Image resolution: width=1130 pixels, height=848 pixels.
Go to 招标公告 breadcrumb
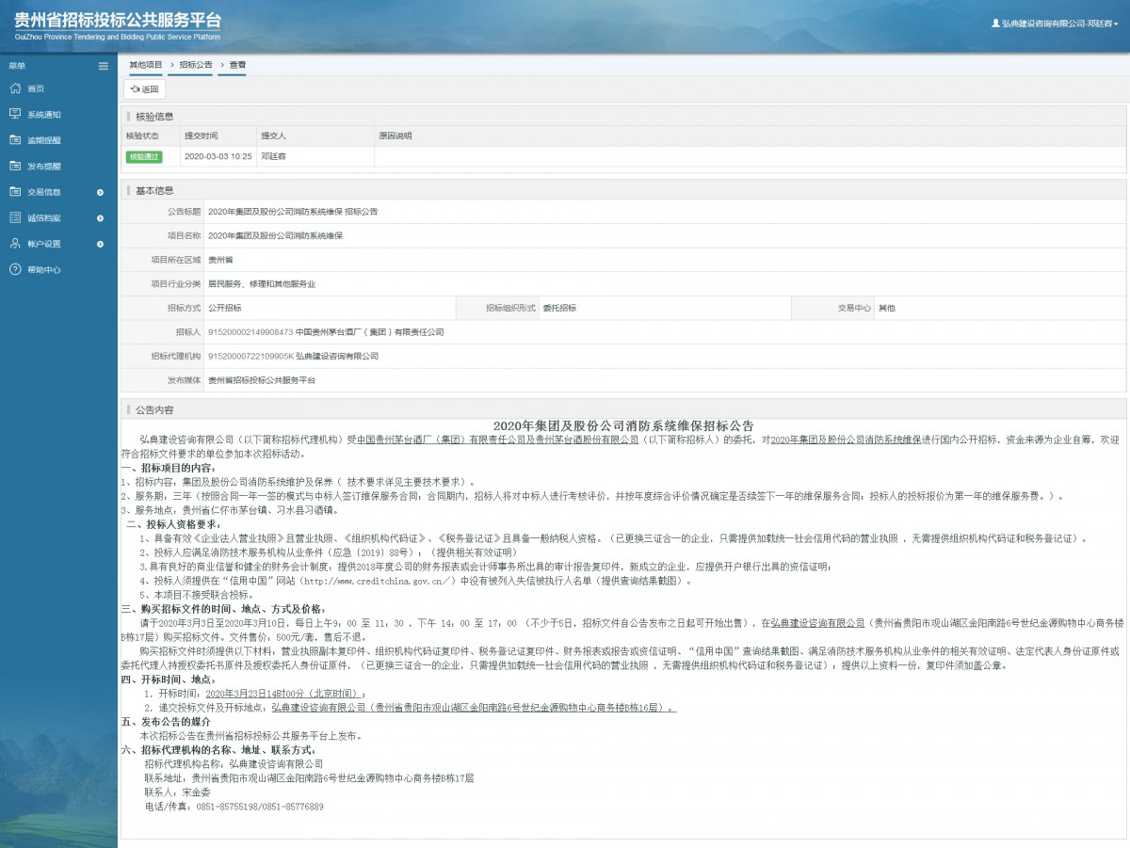pyautogui.click(x=196, y=65)
